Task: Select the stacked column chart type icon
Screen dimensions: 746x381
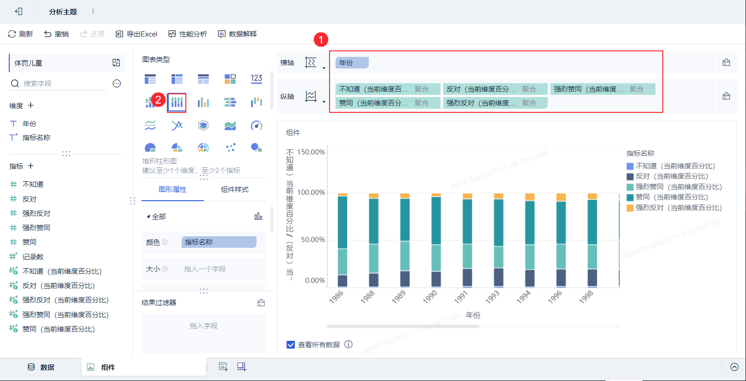Action: click(x=177, y=102)
